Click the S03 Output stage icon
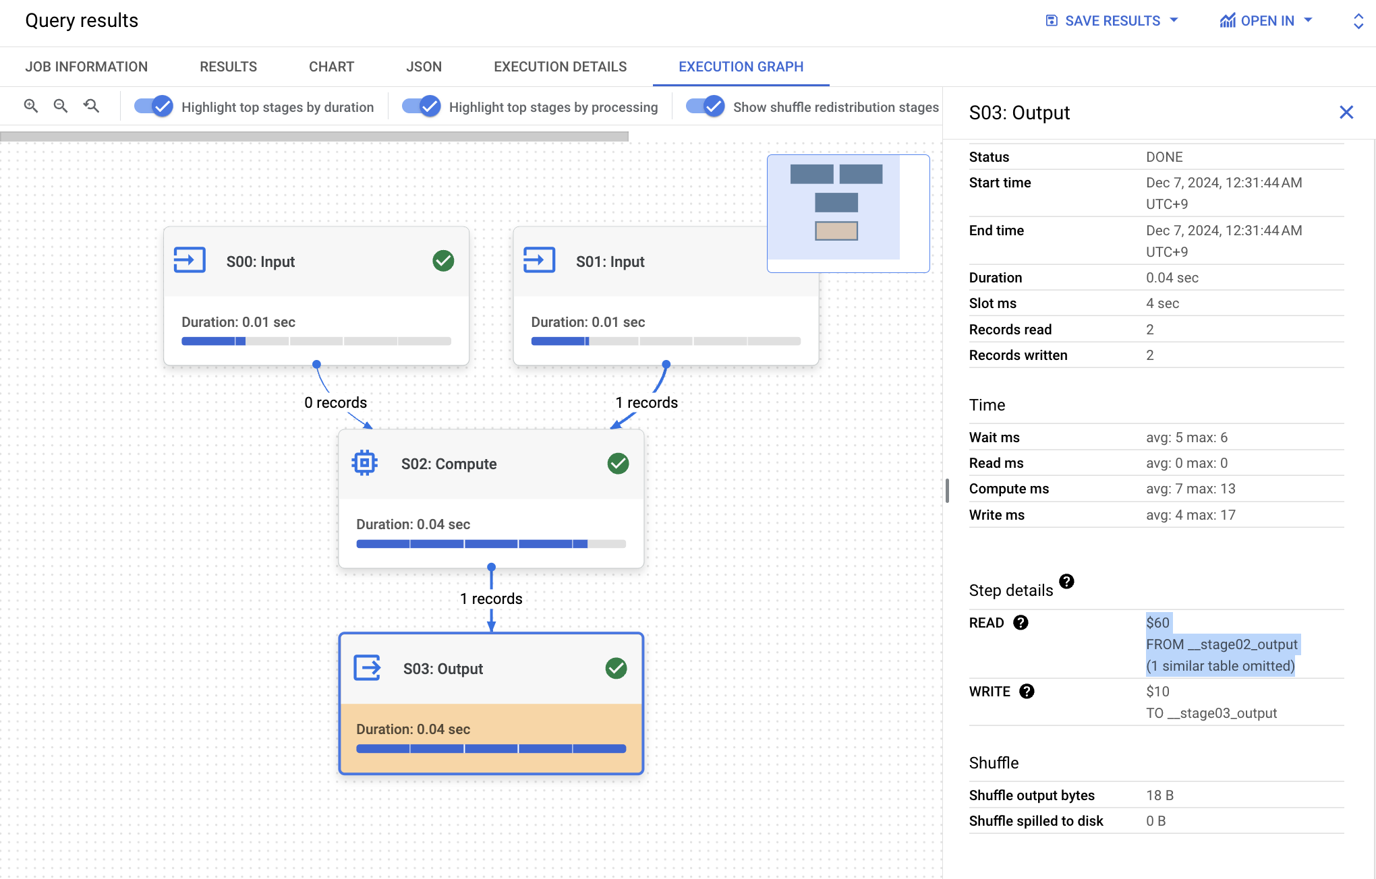Screen dimensions: 1376x879 [x=367, y=668]
